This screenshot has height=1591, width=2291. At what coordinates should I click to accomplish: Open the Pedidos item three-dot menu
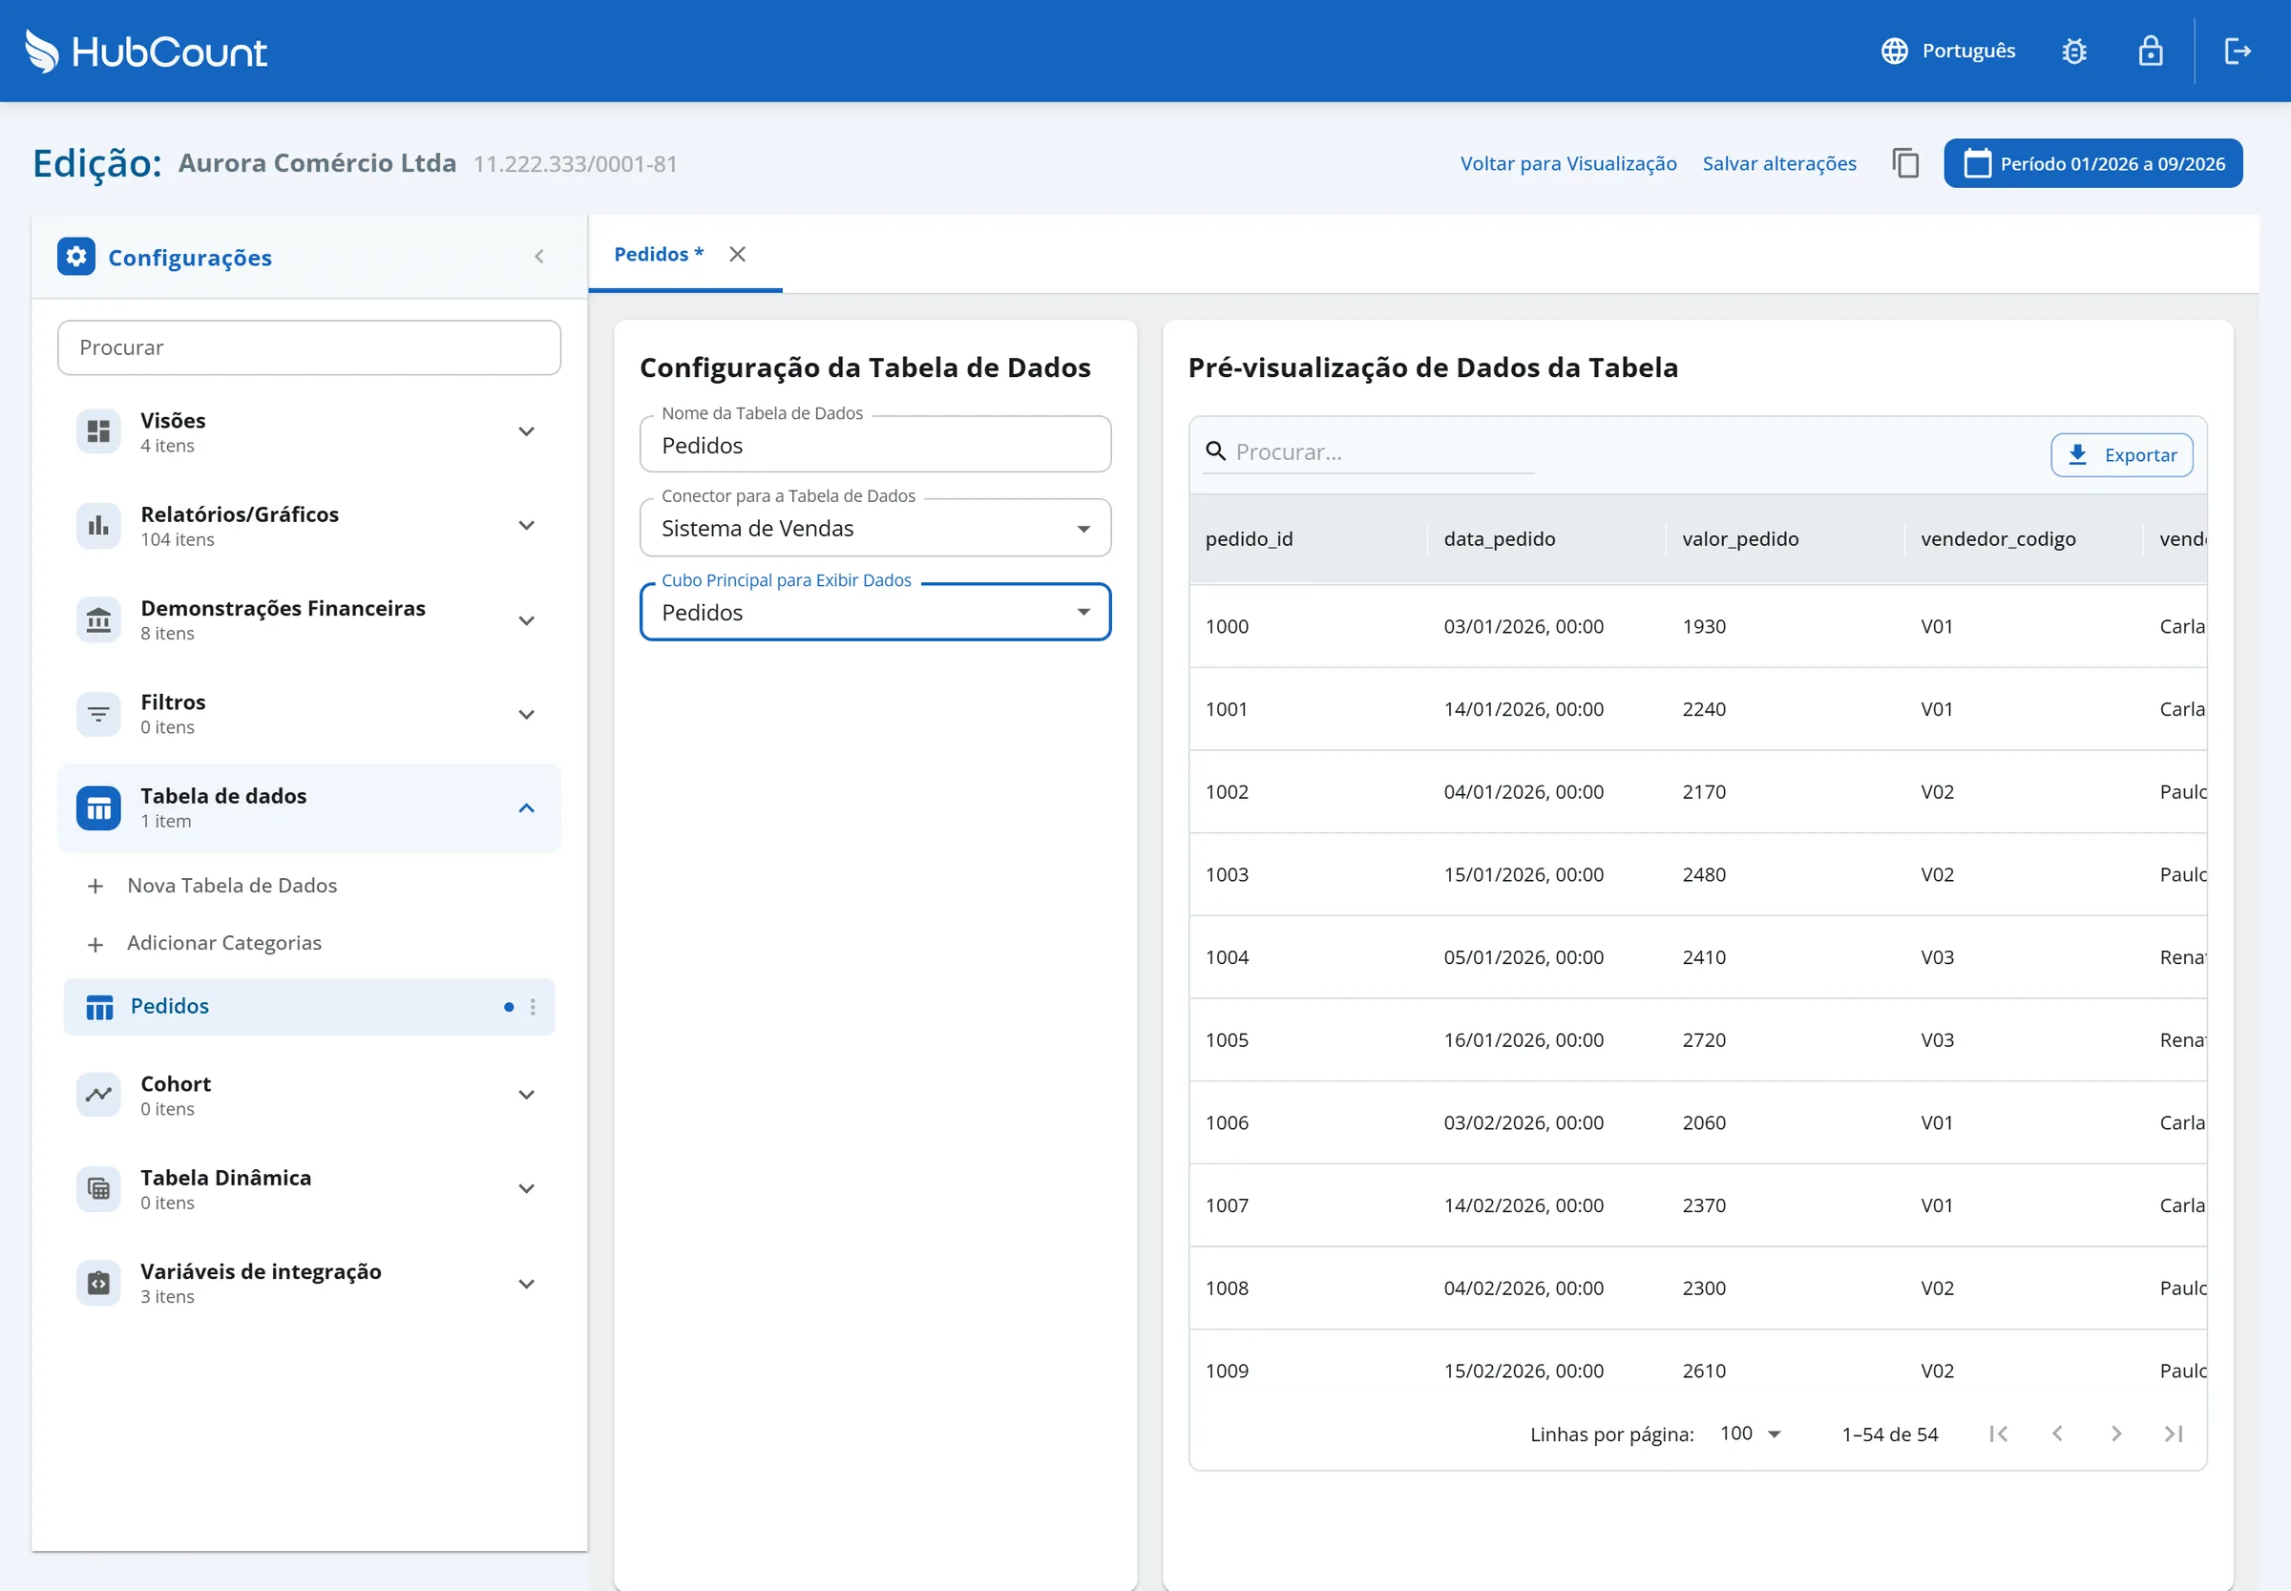534,1007
